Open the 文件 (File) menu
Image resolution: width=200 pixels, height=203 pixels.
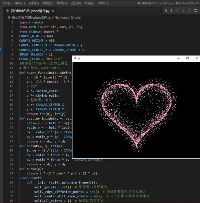click(6, 3)
